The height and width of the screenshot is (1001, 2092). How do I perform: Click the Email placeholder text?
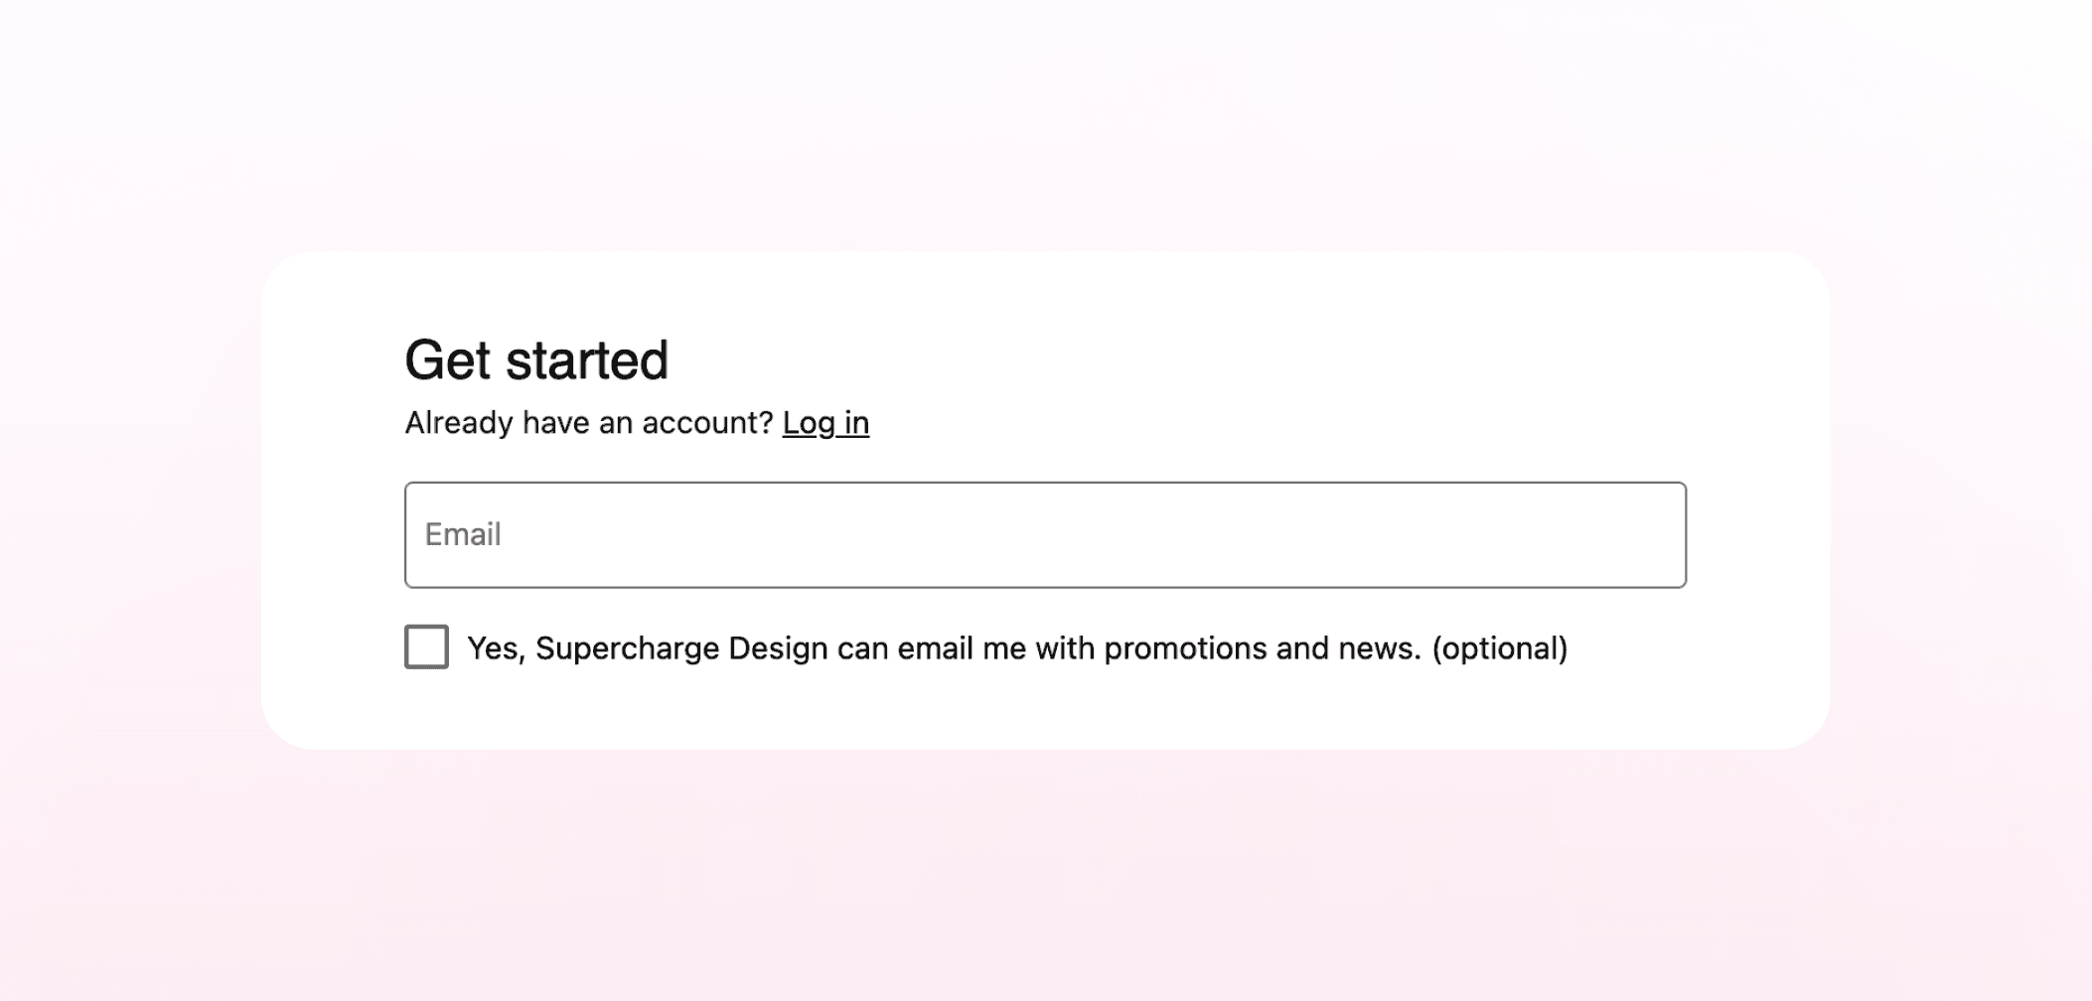(x=462, y=535)
